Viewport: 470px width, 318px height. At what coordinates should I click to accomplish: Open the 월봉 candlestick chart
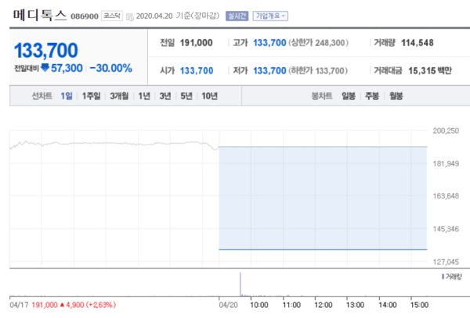click(x=396, y=96)
